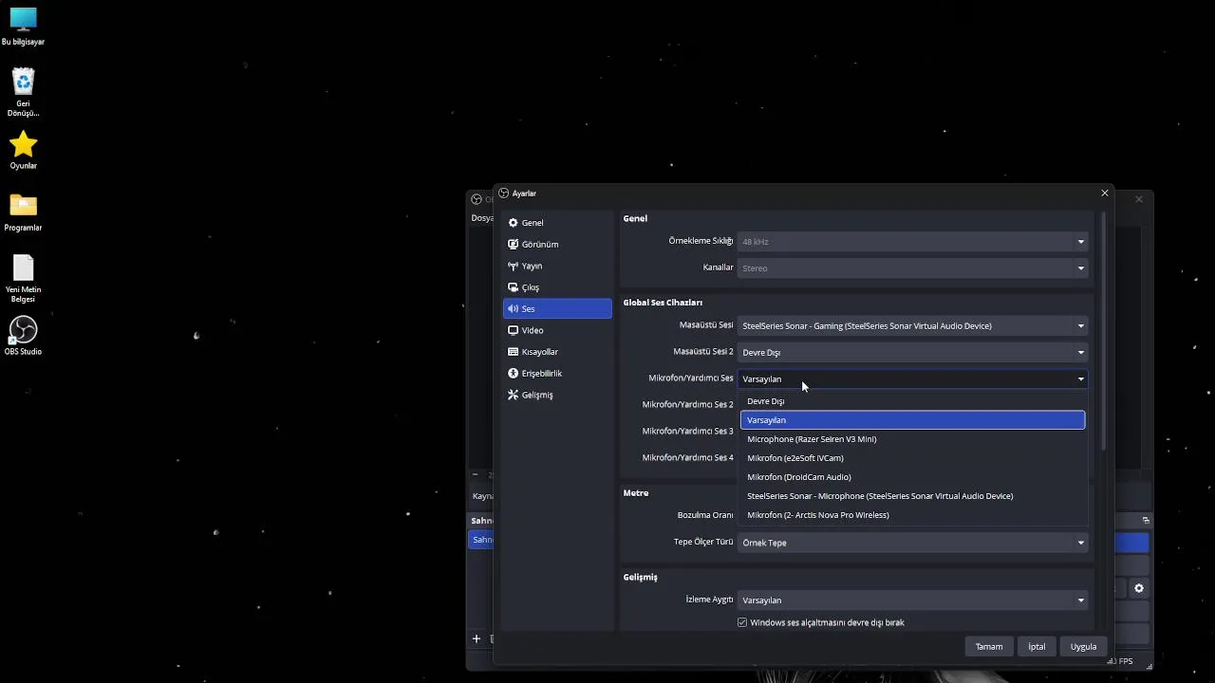
Task: Open the İzleme Aygıtı dropdown
Action: click(912, 600)
